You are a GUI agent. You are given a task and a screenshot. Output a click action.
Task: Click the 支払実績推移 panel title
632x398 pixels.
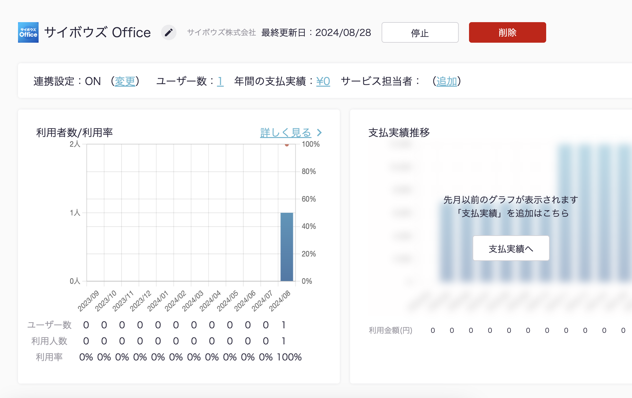pos(399,133)
